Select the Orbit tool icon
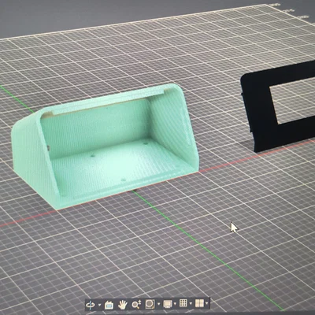Viewport: 315px width, 315px height. click(x=91, y=305)
